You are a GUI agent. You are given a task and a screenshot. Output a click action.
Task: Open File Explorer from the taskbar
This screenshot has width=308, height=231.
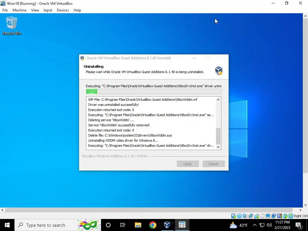coord(138,225)
